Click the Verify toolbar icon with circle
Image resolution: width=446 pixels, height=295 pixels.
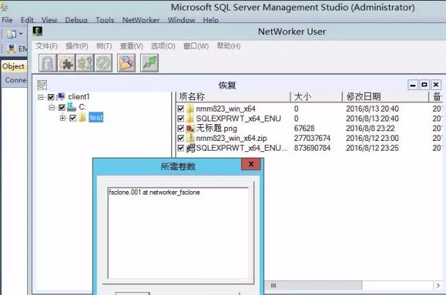103,63
